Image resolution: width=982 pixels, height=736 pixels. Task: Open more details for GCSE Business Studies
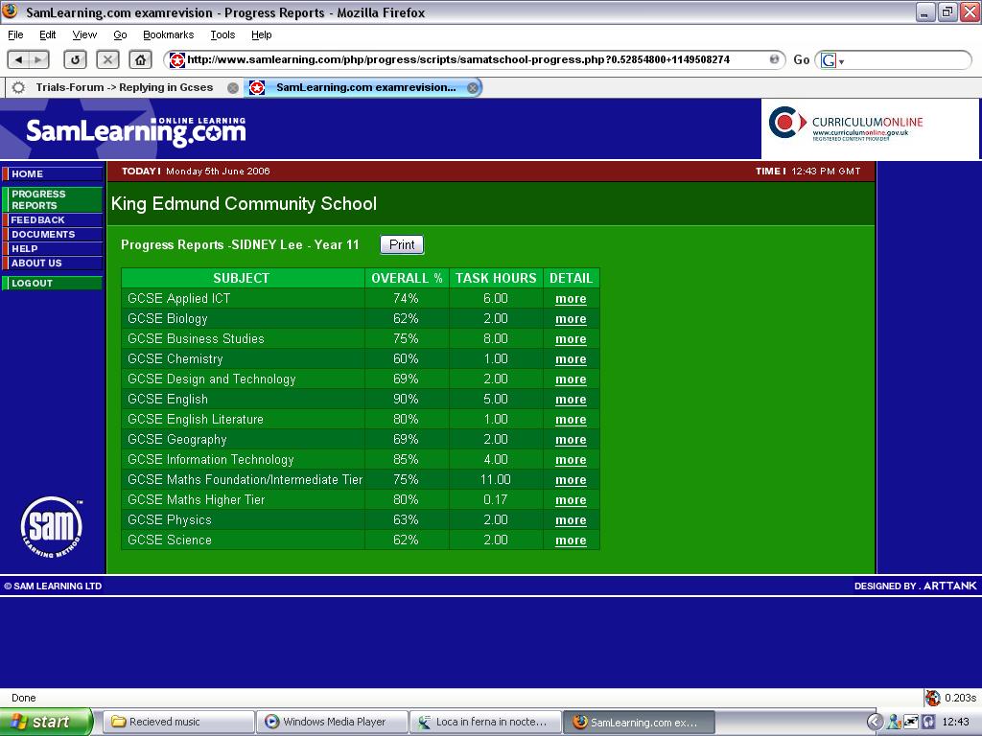pyautogui.click(x=571, y=339)
